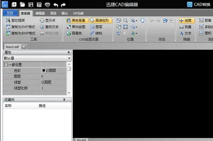
Task: Open the 输出 ribbon tab
Action: tap(64, 13)
